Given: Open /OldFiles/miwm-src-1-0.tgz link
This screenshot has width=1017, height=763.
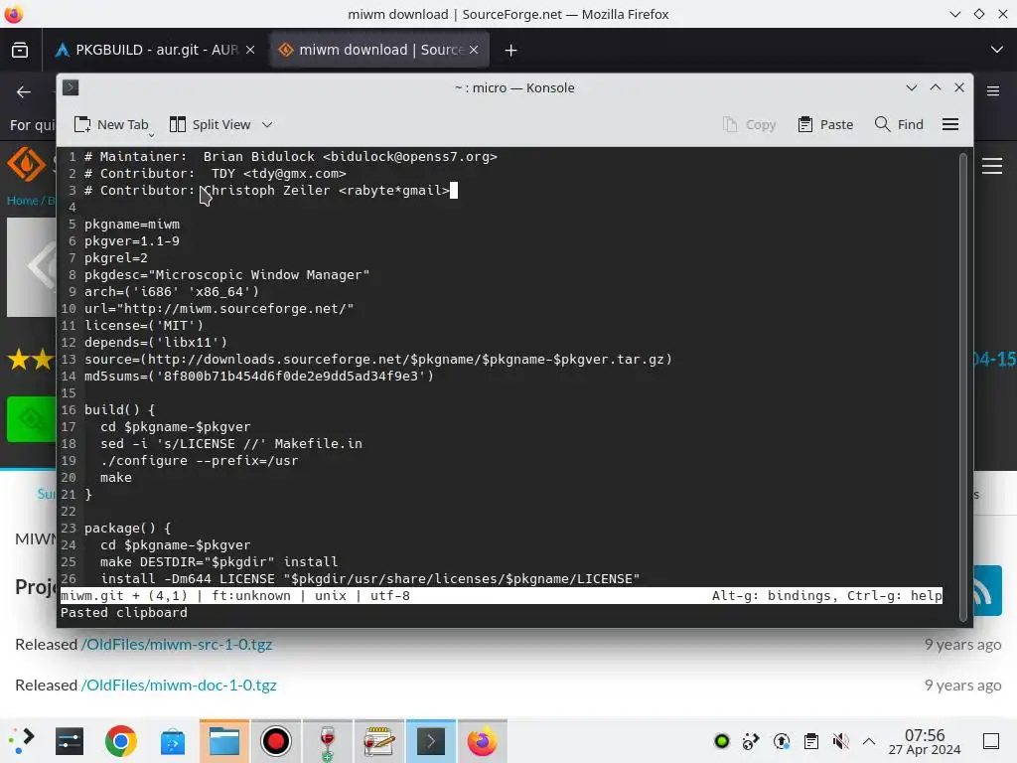Looking at the screenshot, I should point(177,644).
